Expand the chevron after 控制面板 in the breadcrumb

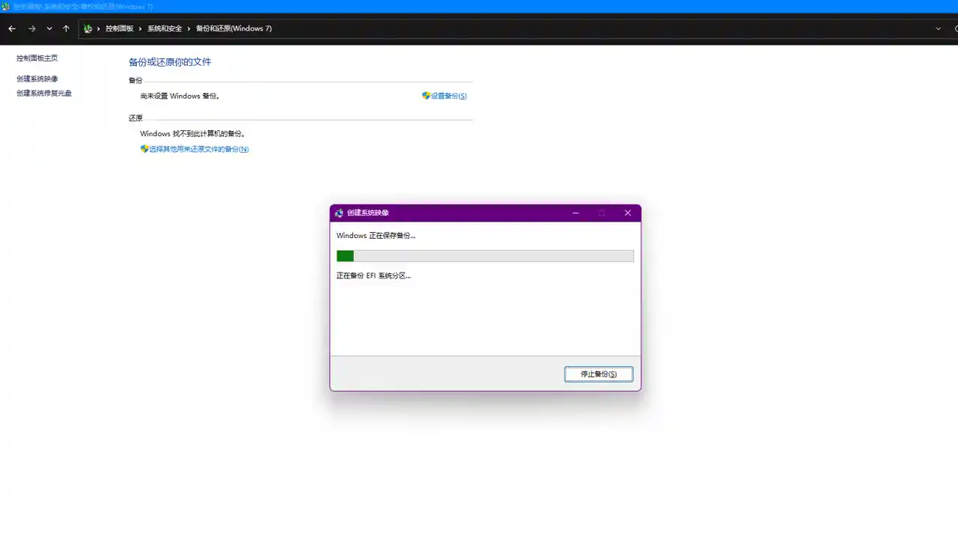(x=140, y=28)
